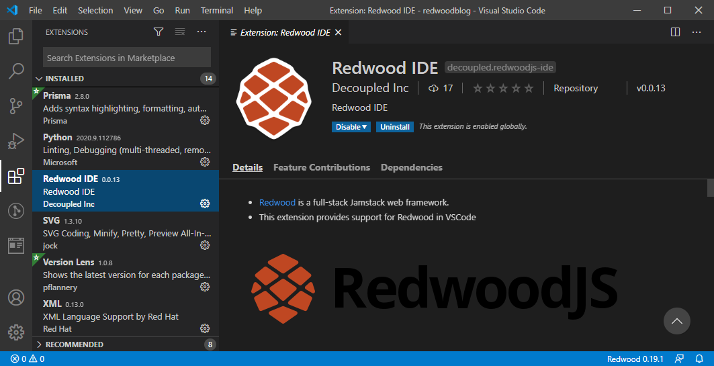Click the VS Code logo icon
The width and height of the screenshot is (714, 366).
(12, 10)
